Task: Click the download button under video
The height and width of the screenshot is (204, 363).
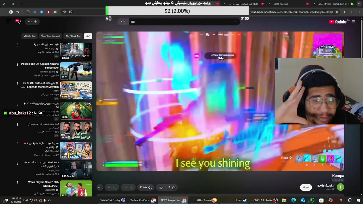Action: [129, 187]
